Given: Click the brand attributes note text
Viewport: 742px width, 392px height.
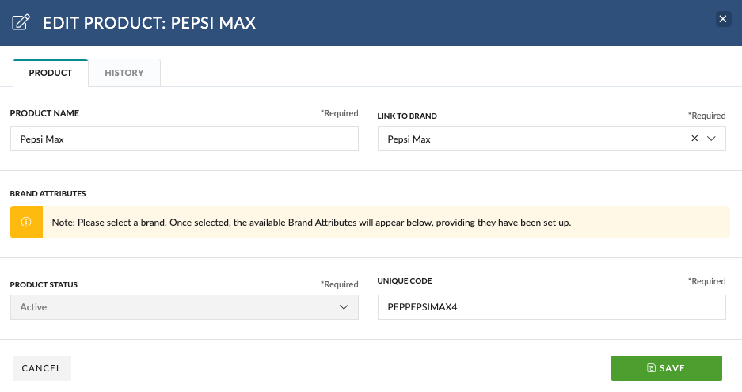Looking at the screenshot, I should coord(311,222).
